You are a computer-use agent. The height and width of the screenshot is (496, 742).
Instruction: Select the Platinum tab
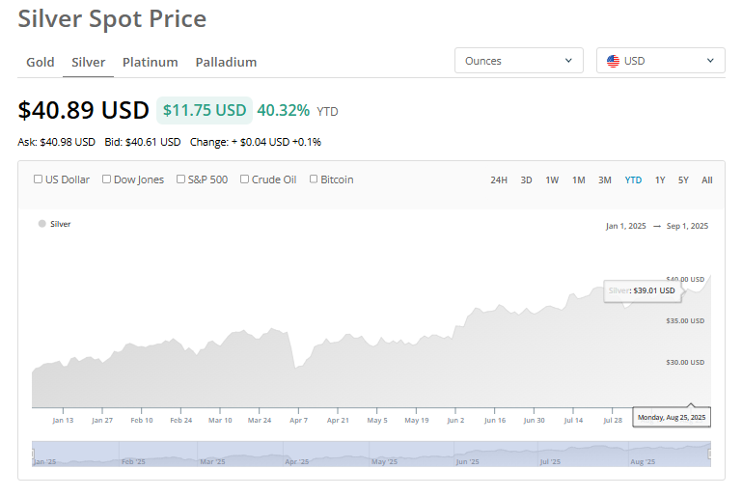pos(150,63)
